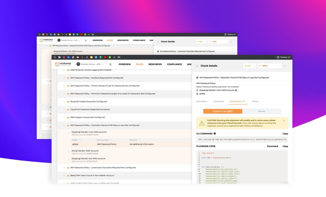Expand Lowercase Characters Required Not Configured rule

tap(64, 168)
